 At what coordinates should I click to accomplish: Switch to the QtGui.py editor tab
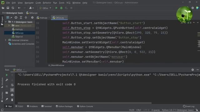click(x=59, y=18)
